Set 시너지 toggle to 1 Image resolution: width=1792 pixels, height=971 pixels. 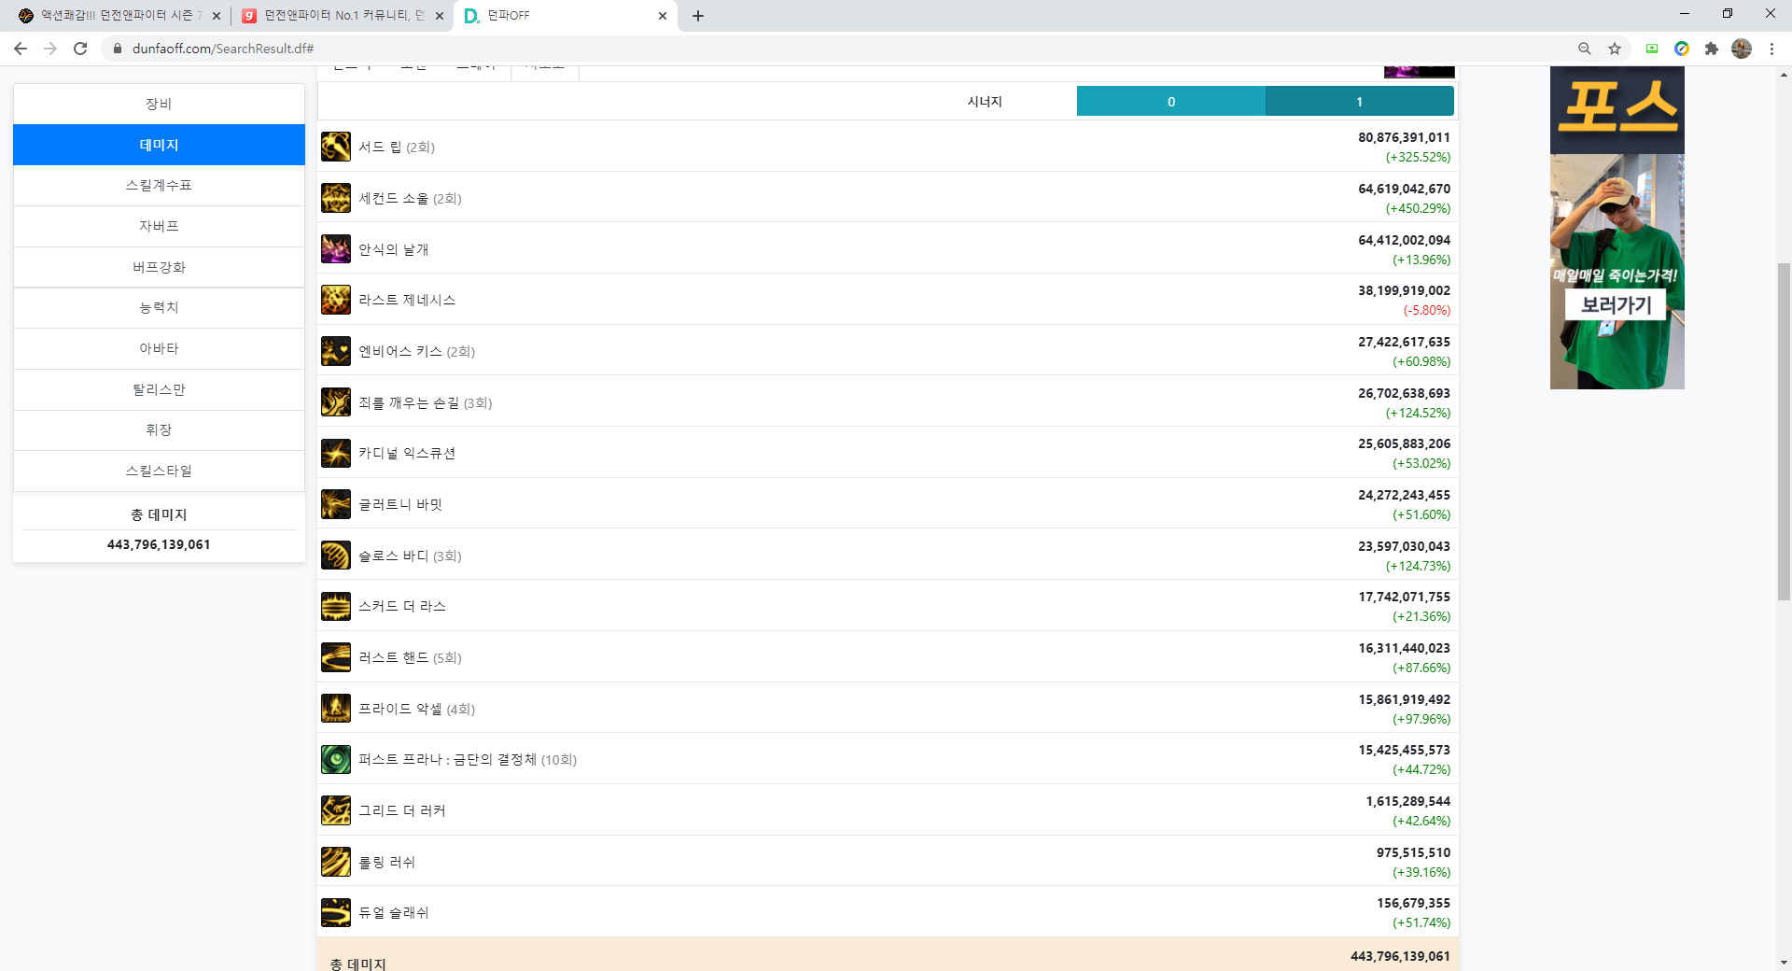coord(1359,102)
